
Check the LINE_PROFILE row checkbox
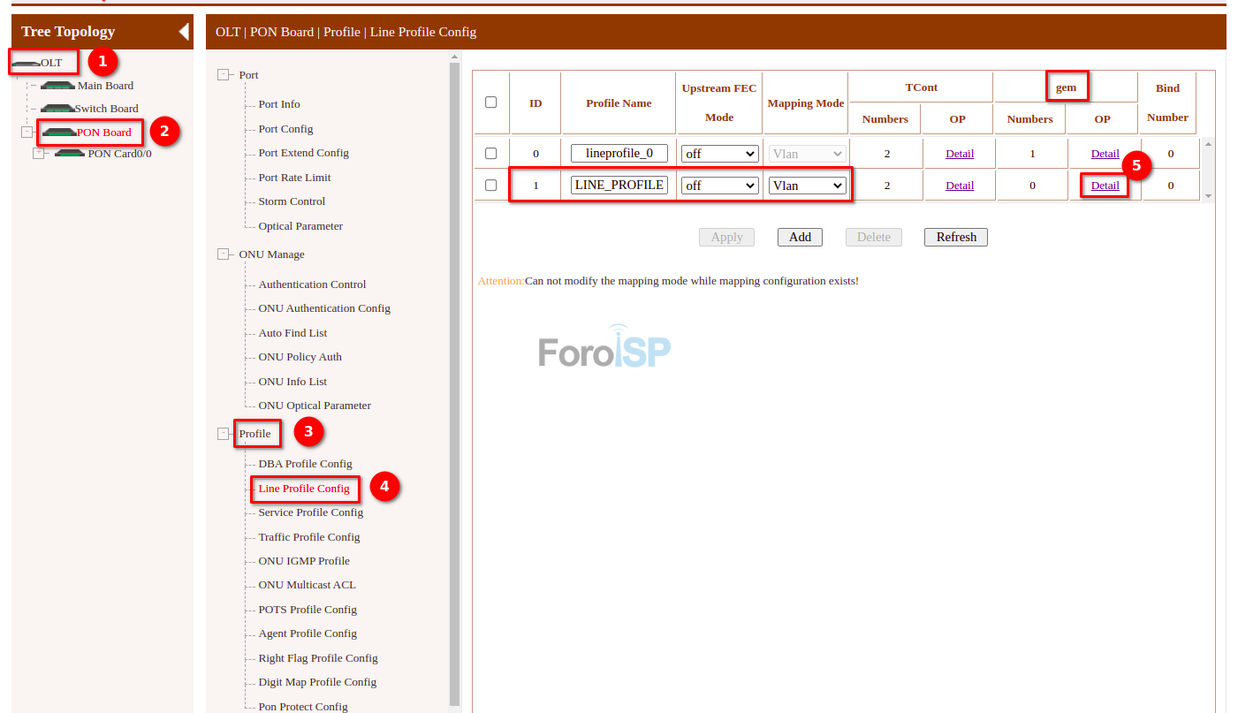tap(491, 186)
